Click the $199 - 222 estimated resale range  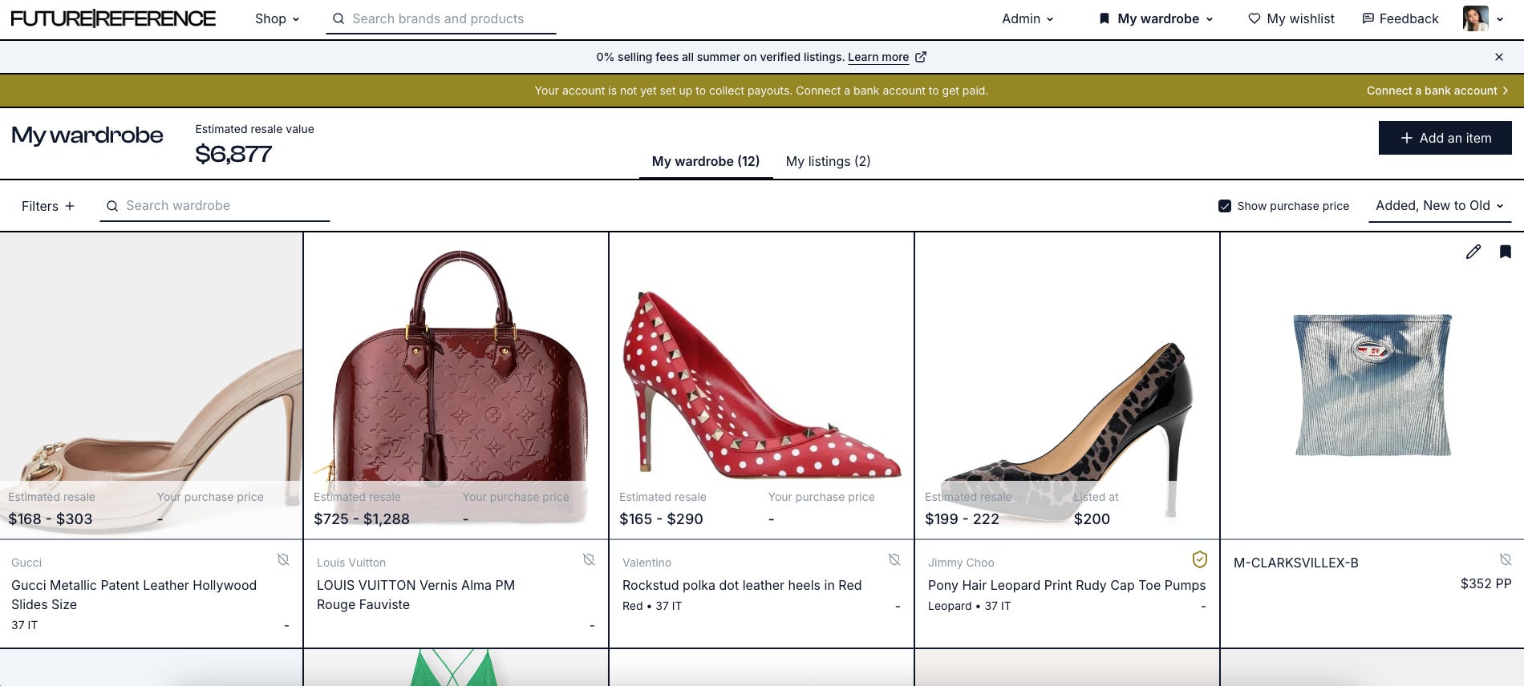(x=962, y=519)
